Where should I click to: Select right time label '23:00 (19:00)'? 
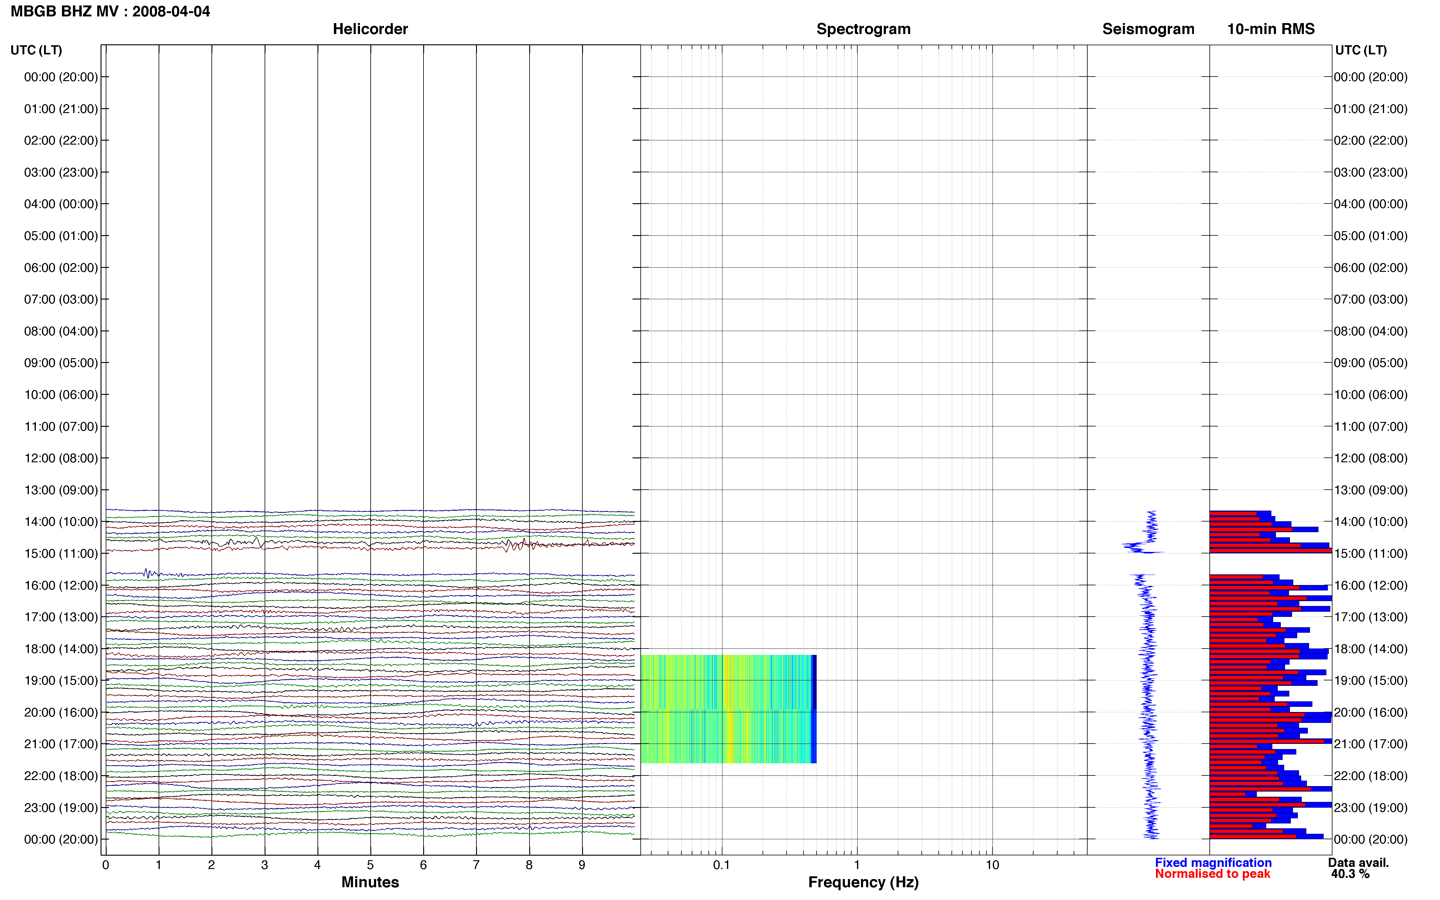point(1370,808)
